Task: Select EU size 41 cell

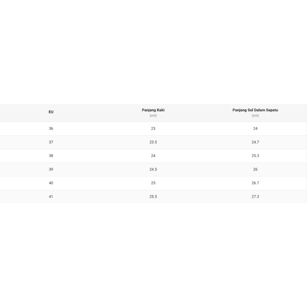Action: [x=51, y=197]
